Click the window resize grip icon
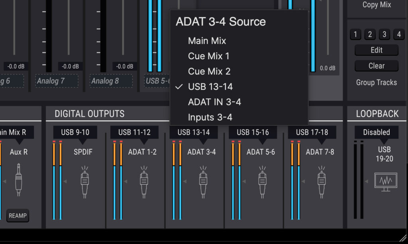 (403, 238)
